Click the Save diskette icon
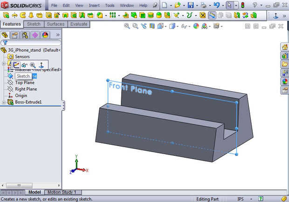The image size is (289, 202). (x=191, y=5)
